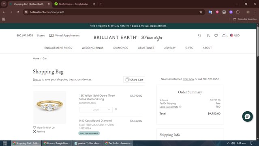Close the Verify Codes SimplyCodes tab

tap(94, 4)
